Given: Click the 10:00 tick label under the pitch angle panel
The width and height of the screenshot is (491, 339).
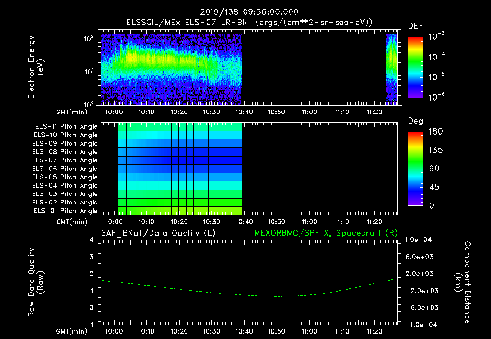Looking at the screenshot, I should coord(114,222).
